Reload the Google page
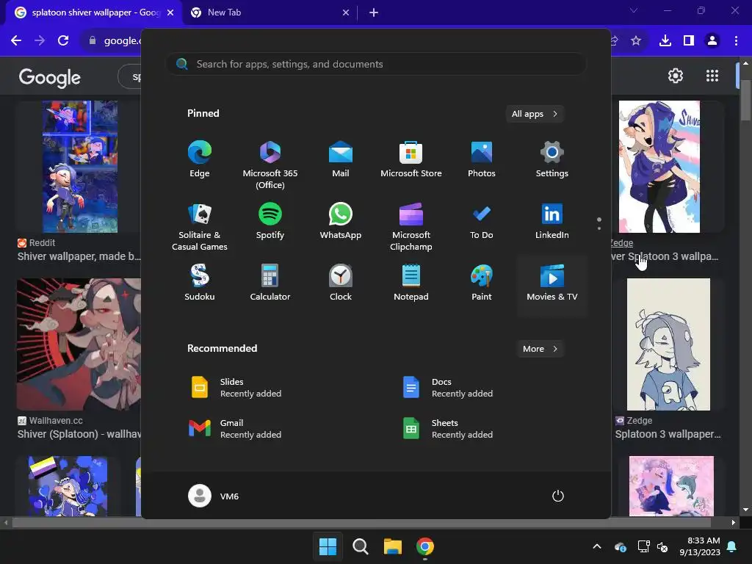 [63, 40]
